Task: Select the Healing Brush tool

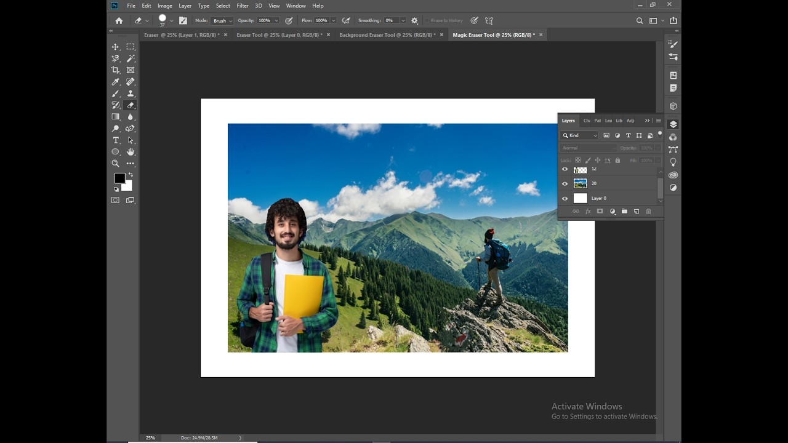Action: [x=131, y=82]
